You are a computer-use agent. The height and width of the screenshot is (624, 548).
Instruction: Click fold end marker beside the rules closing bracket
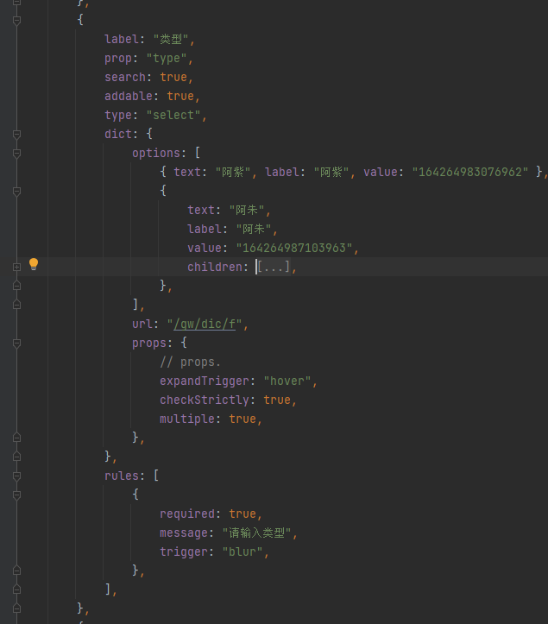click(16, 589)
